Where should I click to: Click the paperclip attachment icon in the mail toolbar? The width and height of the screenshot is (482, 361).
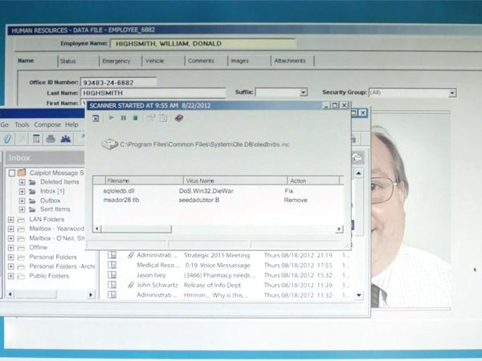[x=7, y=139]
